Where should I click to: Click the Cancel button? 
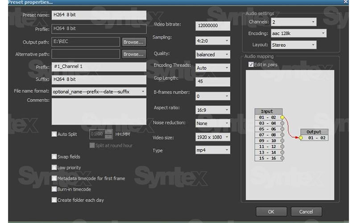[x=306, y=211]
